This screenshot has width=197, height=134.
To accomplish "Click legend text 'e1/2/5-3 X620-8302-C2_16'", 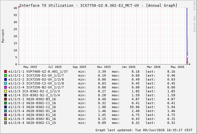I will 32,107.
